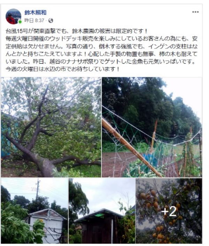
Task: Open the post timestamp 昨日 8:37
Action: [x=34, y=21]
